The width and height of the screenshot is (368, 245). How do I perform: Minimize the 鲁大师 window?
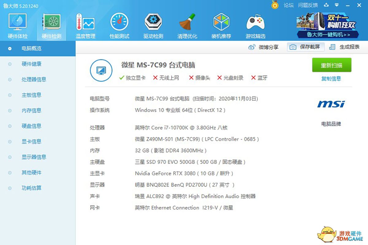click(348, 5)
